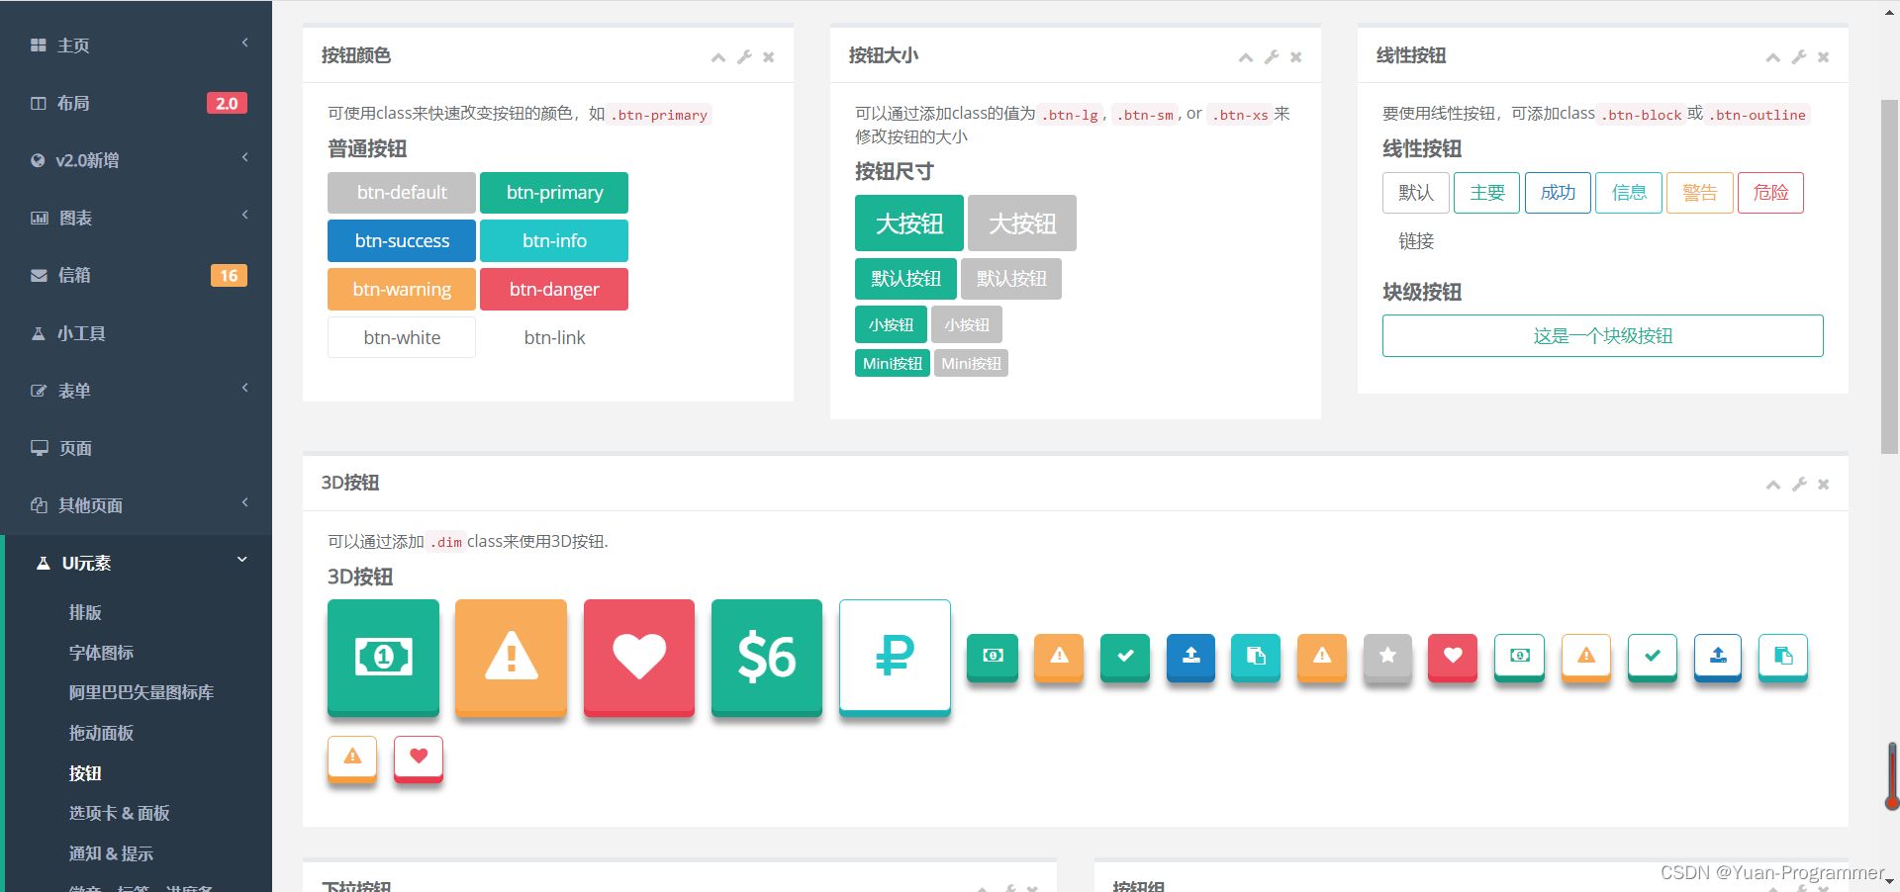Image resolution: width=1900 pixels, height=892 pixels.
Task: Close the 按钮颜色 panel
Action: [769, 57]
